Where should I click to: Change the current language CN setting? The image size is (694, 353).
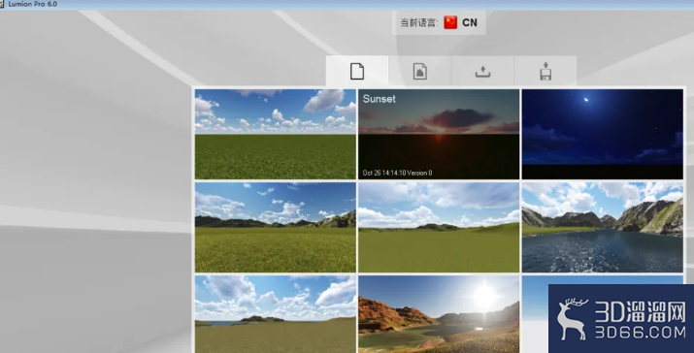click(x=439, y=22)
